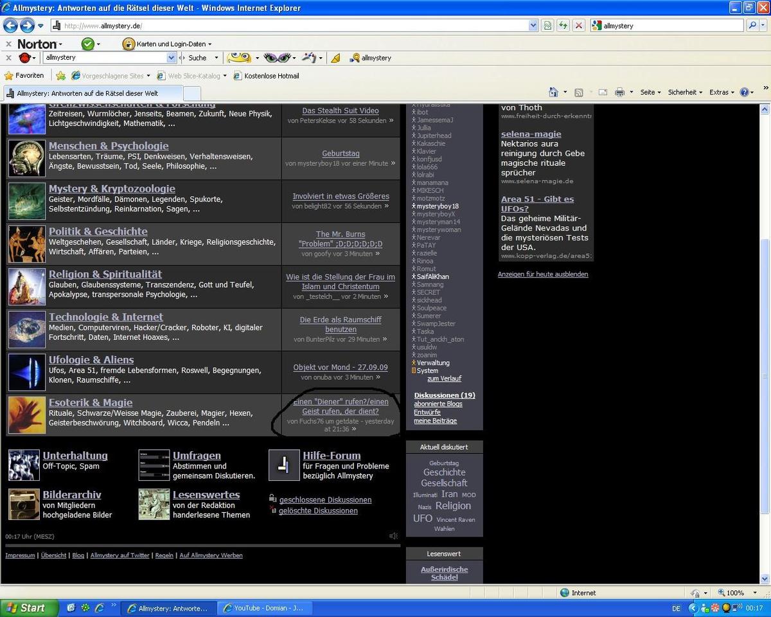Click Objekt vor Mond - 27.09.09 thread
The width and height of the screenshot is (771, 617).
(341, 368)
